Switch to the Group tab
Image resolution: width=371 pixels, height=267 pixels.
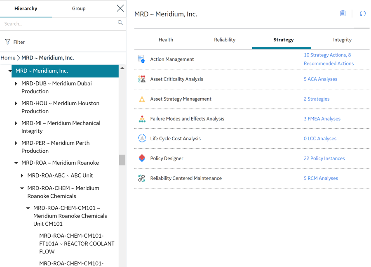point(79,9)
